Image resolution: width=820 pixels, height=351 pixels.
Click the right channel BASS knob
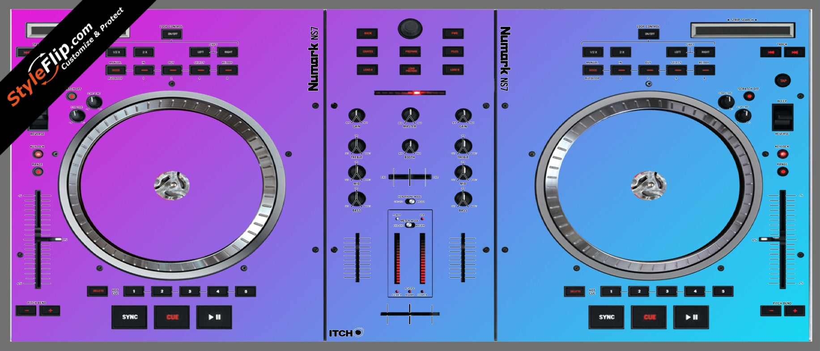click(463, 199)
